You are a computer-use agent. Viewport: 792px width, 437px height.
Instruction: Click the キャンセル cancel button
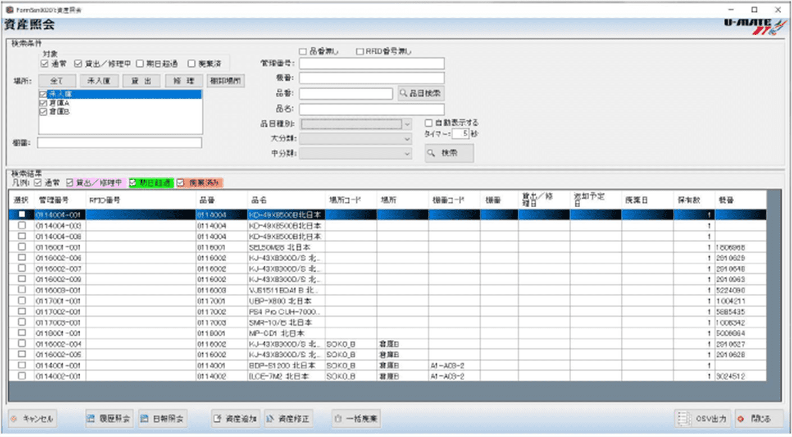click(x=33, y=418)
